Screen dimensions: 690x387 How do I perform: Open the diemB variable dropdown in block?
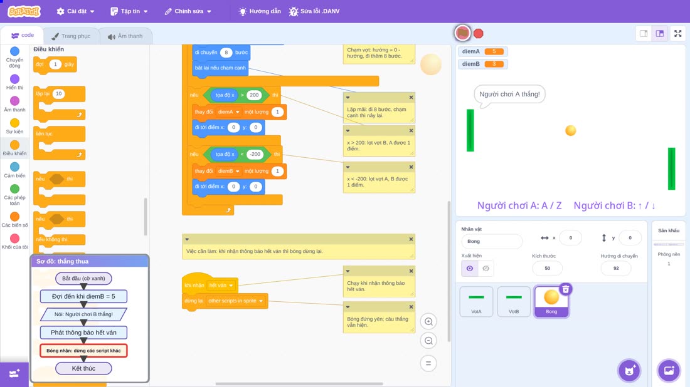pos(229,172)
